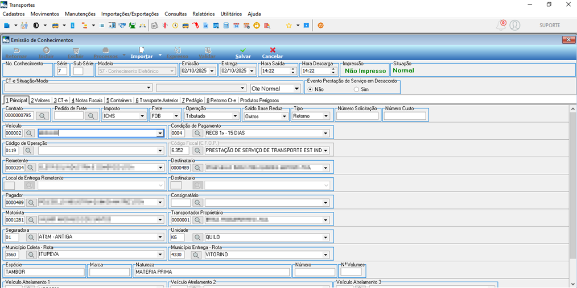Screen dimensions: 577x288
Task: Click the Número Solicitação input field
Action: 357,116
